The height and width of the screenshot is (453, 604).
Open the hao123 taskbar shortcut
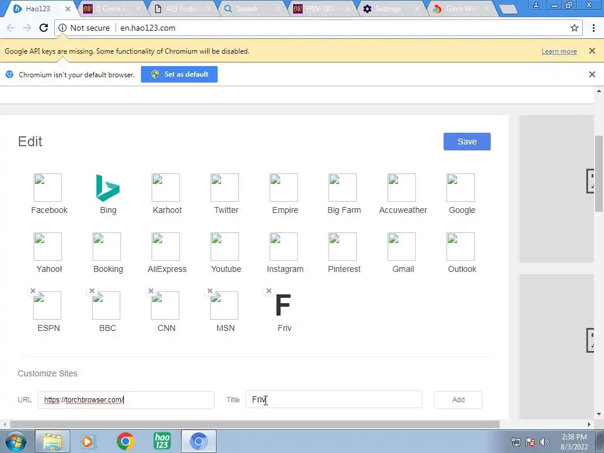162,441
